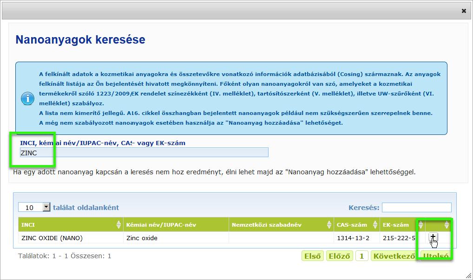Click the Kémiai név/IUPAC-név column header
Image resolution: width=473 pixels, height=280 pixels.
[x=176, y=224]
